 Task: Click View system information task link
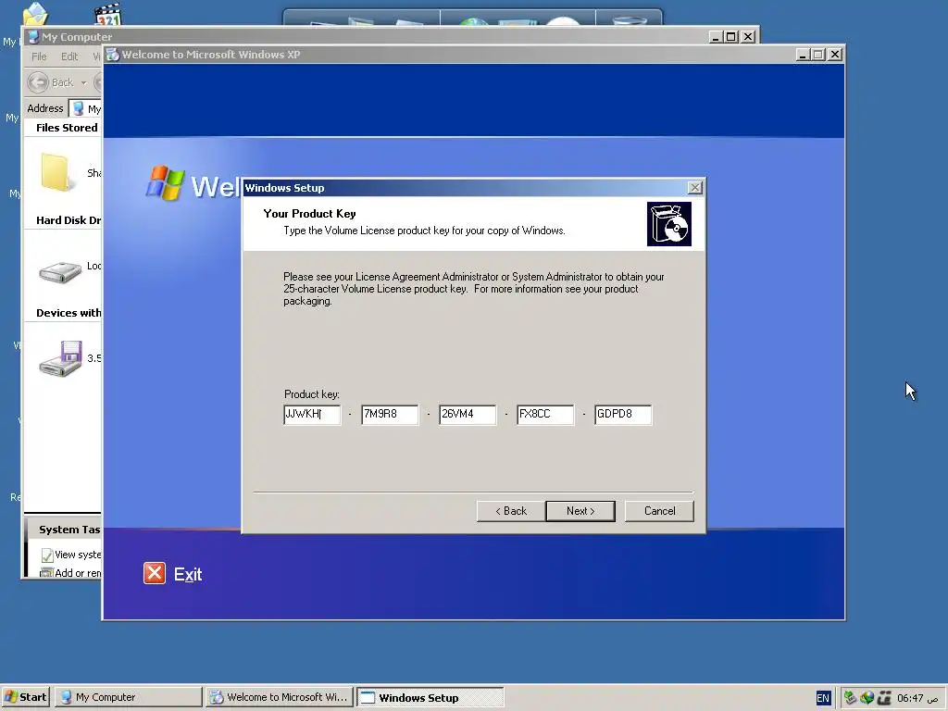tap(71, 555)
